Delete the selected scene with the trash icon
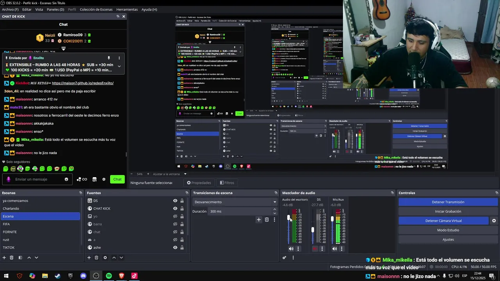Screen dimensions: 500x281 [x=12, y=258]
